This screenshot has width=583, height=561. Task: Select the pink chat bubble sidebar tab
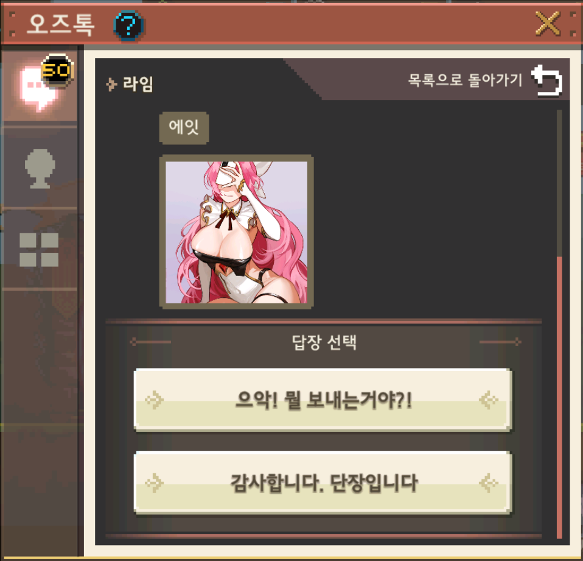pyautogui.click(x=40, y=86)
